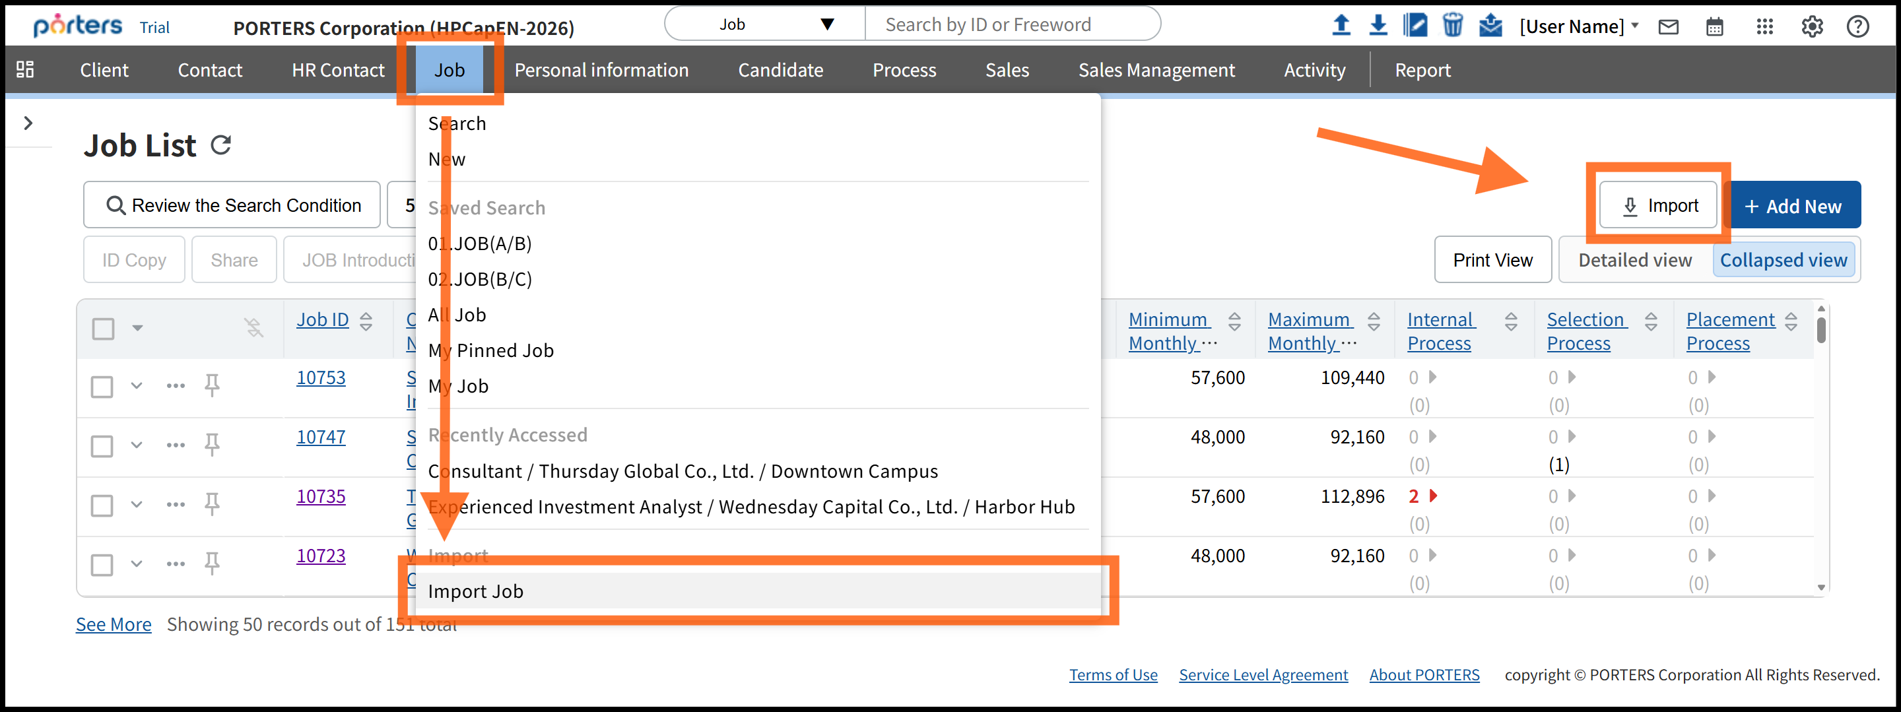Pin the job 10753 row
The height and width of the screenshot is (712, 1901).
click(212, 385)
